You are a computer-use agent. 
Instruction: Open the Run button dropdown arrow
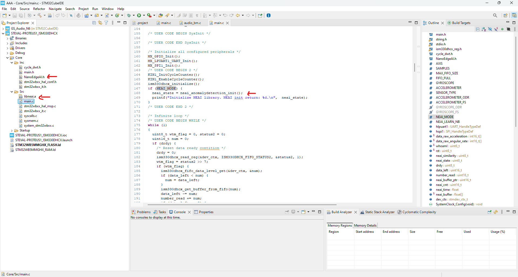[144, 15]
